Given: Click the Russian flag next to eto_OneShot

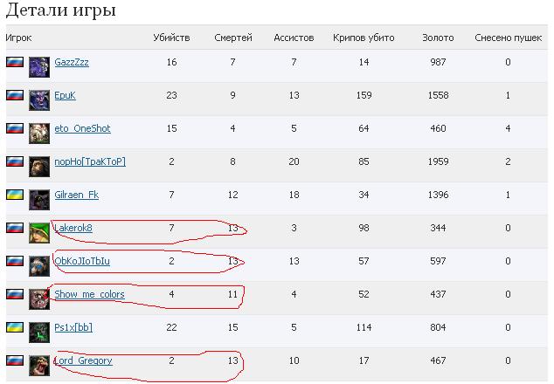Looking at the screenshot, I should [x=15, y=128].
